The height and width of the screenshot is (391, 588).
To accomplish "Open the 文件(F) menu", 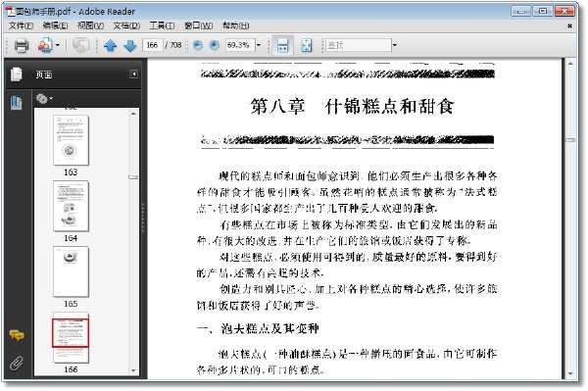I will click(x=21, y=25).
